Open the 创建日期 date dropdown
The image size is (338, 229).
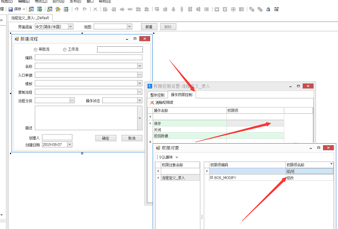click(69, 144)
